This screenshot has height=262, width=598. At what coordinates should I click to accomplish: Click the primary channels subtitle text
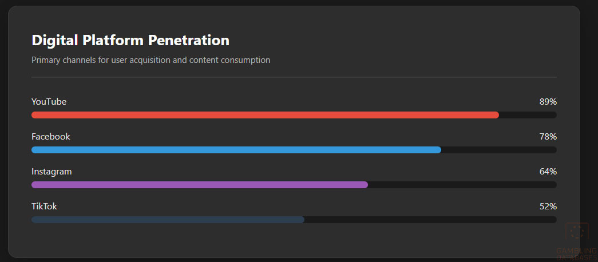pyautogui.click(x=151, y=60)
